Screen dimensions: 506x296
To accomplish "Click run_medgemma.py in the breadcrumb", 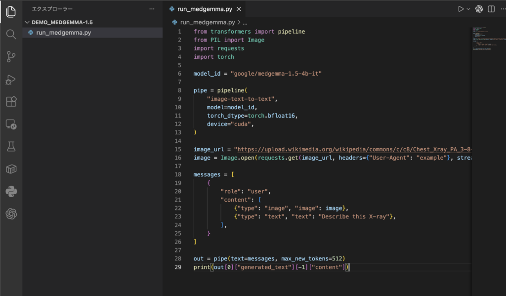I will pos(208,22).
